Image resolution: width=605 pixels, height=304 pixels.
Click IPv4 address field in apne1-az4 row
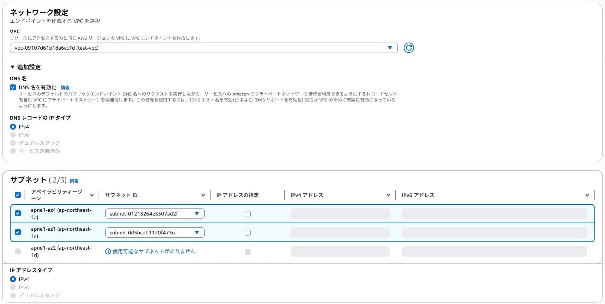point(340,214)
